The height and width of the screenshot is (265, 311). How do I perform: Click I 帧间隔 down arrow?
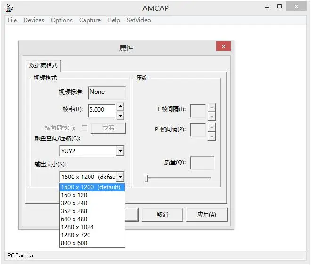pos(212,116)
